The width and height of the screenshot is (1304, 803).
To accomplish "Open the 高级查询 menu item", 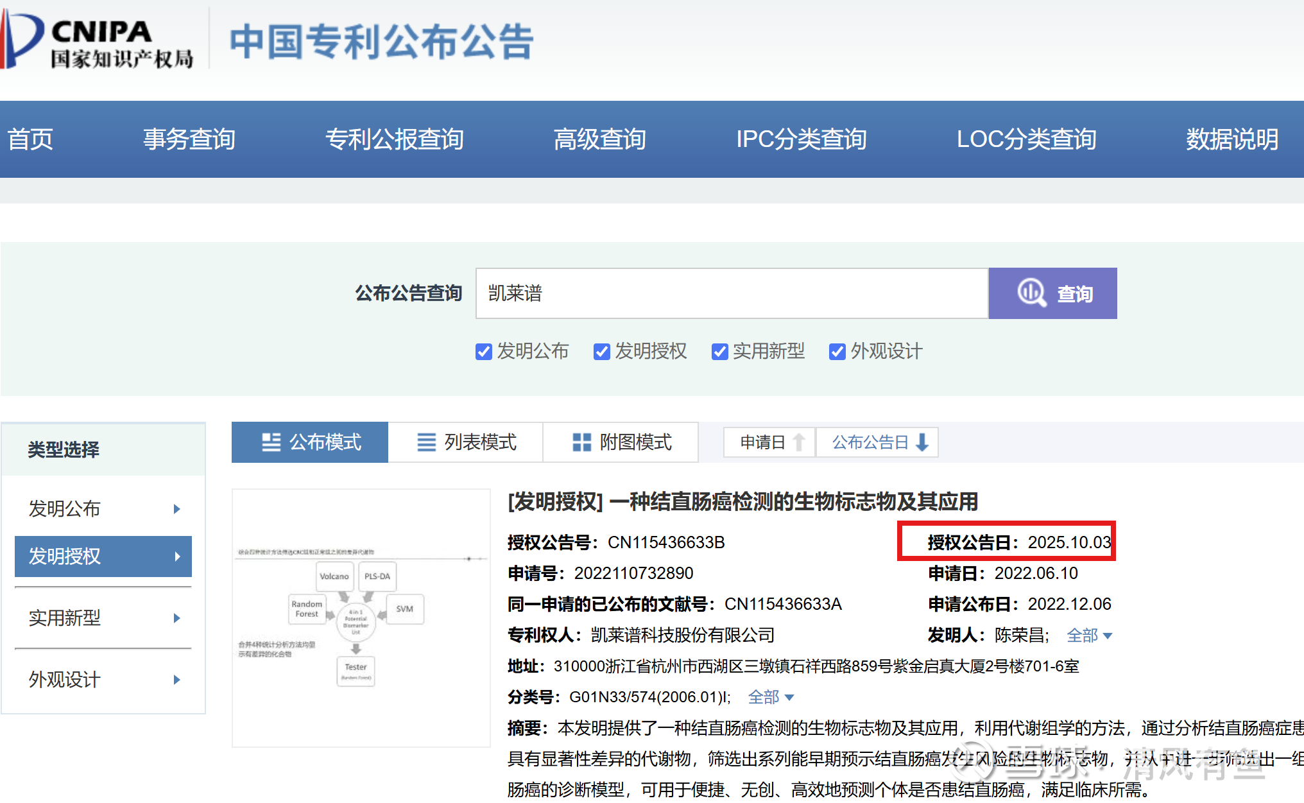I will [599, 139].
